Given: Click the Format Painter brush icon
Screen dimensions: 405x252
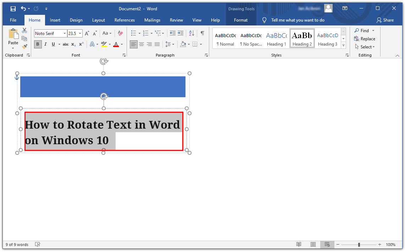Looking at the screenshot, I should 24,46.
